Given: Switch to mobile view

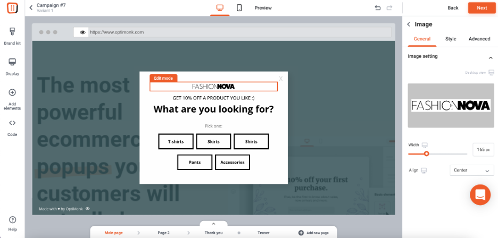Looking at the screenshot, I should point(239,8).
